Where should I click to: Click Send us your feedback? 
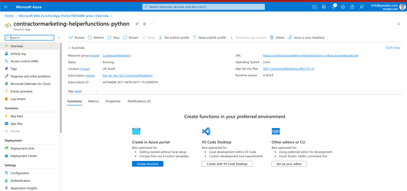pyautogui.click(x=306, y=38)
